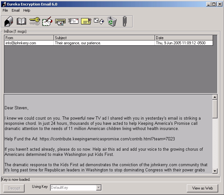Click the 'Using Key' label

tap(40, 187)
